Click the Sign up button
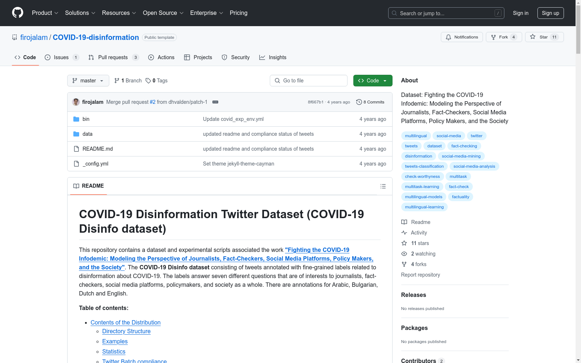This screenshot has width=581, height=363. click(550, 13)
